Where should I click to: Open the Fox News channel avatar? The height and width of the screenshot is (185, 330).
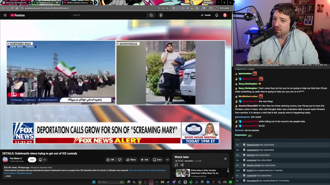point(5,160)
